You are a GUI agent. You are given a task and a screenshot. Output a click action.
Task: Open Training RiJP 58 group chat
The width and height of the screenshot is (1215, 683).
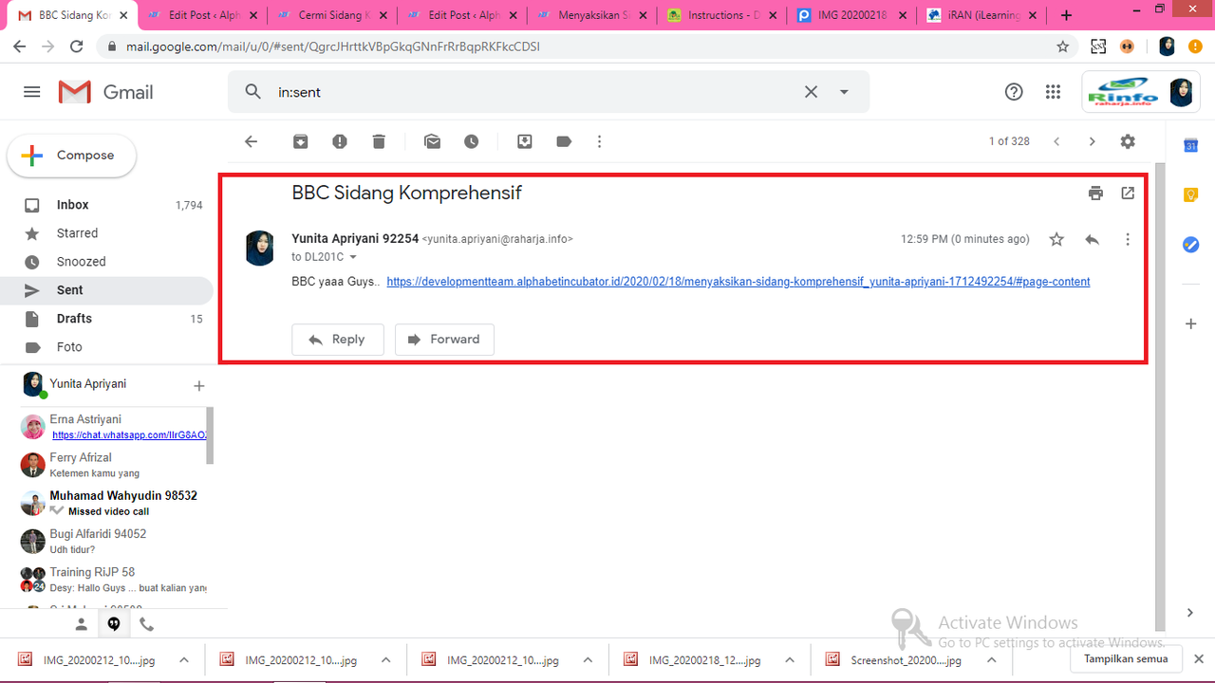click(x=114, y=580)
